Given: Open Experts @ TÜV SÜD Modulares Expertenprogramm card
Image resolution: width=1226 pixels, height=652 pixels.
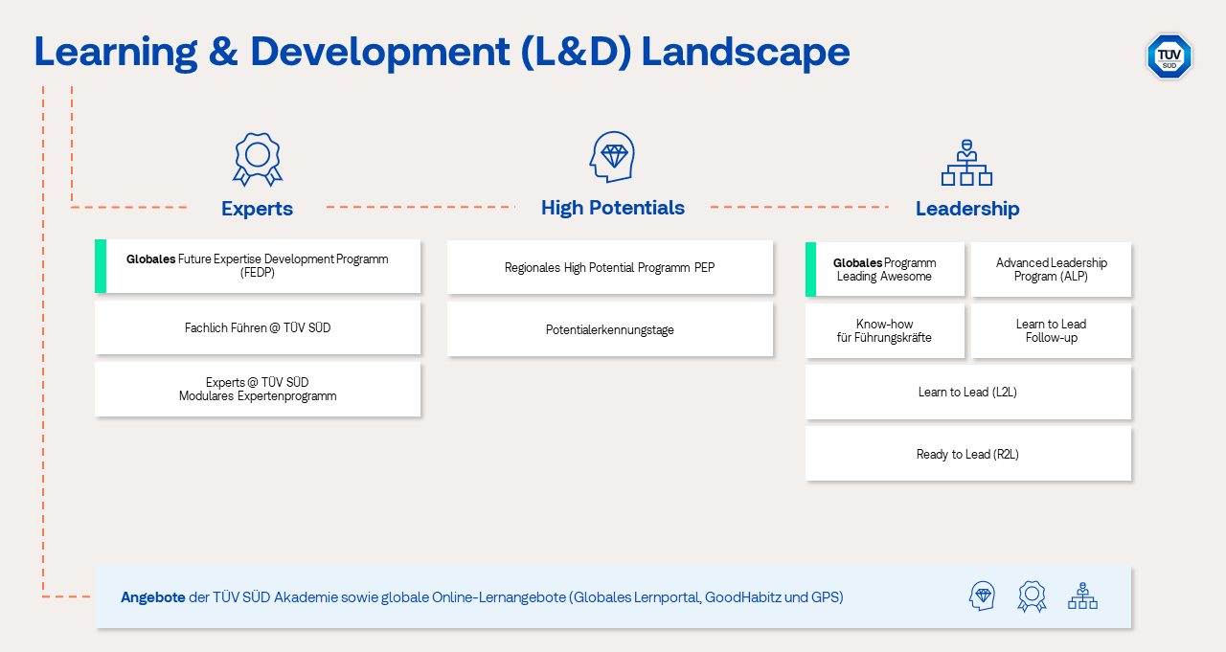Looking at the screenshot, I should [x=258, y=389].
